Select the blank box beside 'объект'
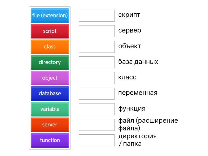208x156 pixels. (96, 47)
